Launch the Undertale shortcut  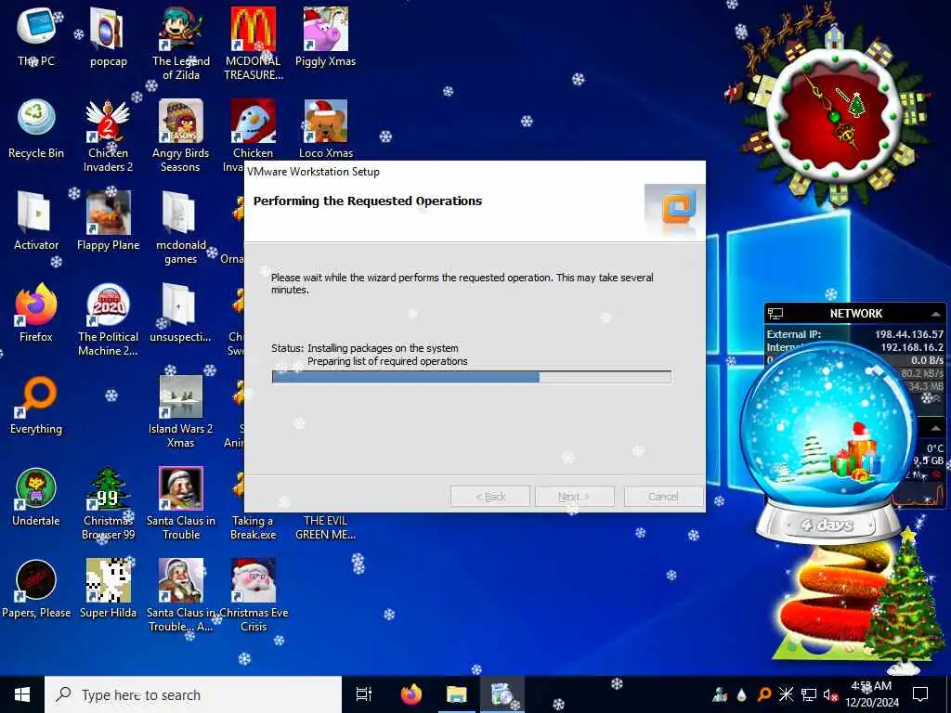pyautogui.click(x=36, y=497)
